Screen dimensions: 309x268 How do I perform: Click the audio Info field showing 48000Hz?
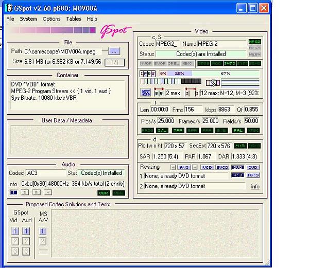pyautogui.click(x=73, y=184)
